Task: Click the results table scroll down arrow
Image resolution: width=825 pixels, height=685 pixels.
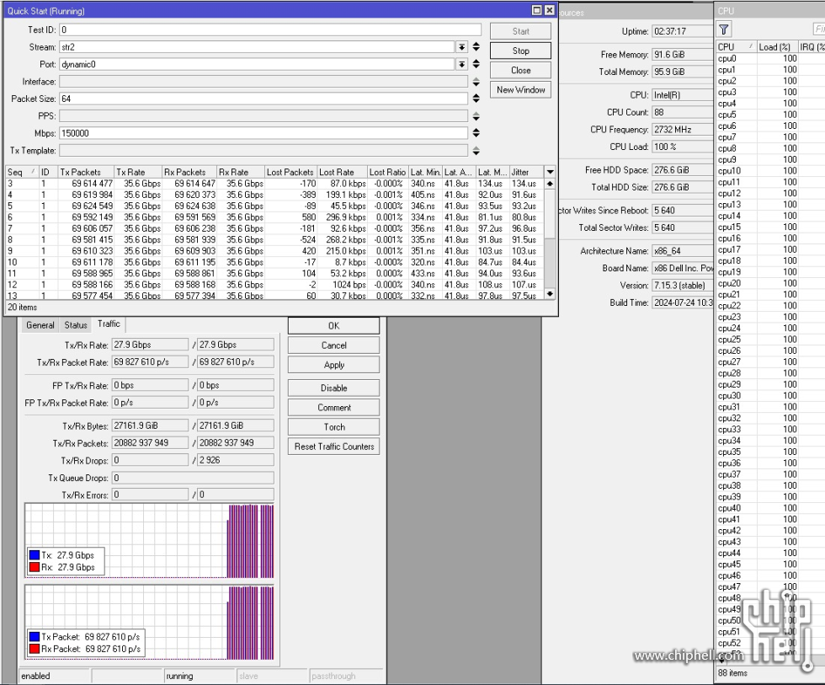Action: click(x=550, y=294)
